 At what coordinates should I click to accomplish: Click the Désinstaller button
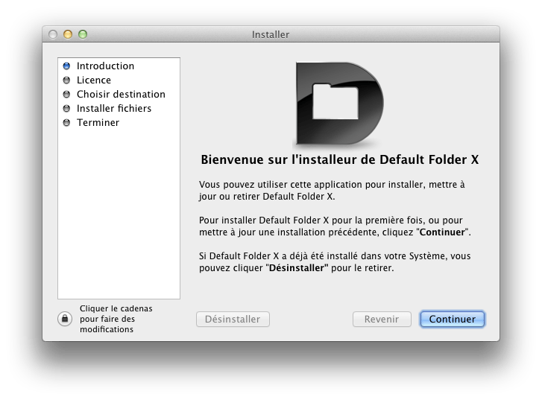pos(233,319)
